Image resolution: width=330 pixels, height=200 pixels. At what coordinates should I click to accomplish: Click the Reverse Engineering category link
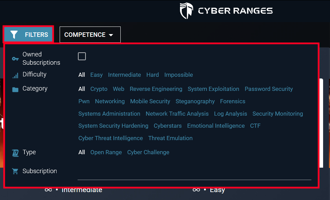tap(156, 89)
